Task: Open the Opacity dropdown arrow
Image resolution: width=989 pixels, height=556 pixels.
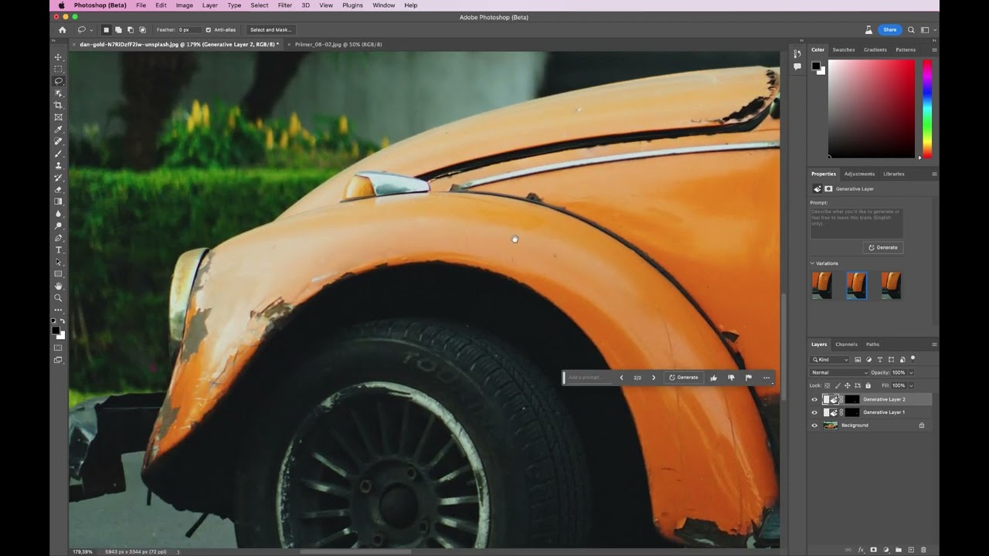Action: click(911, 372)
